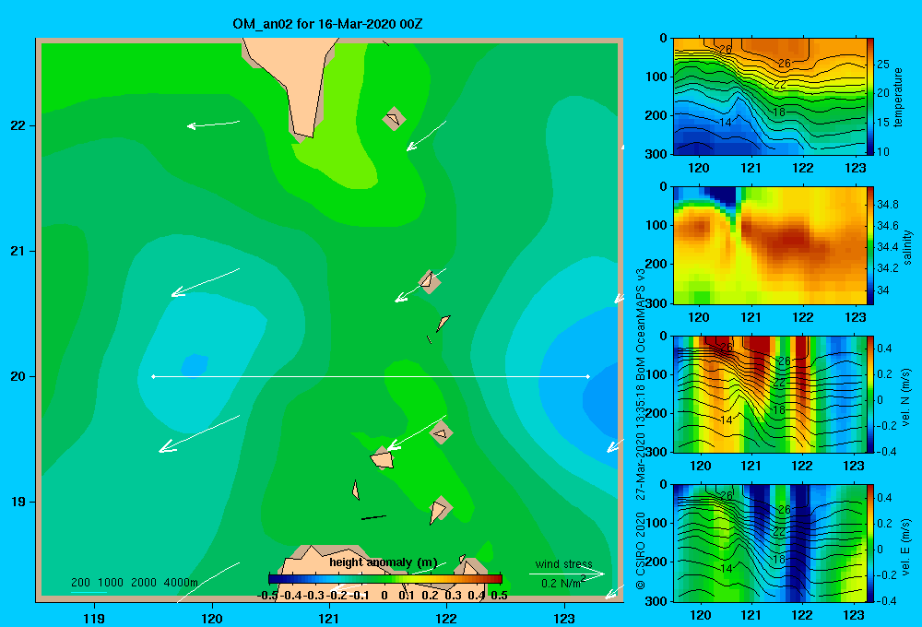Click the salinity color scale bar
The width and height of the screenshot is (922, 627).
pos(870,245)
